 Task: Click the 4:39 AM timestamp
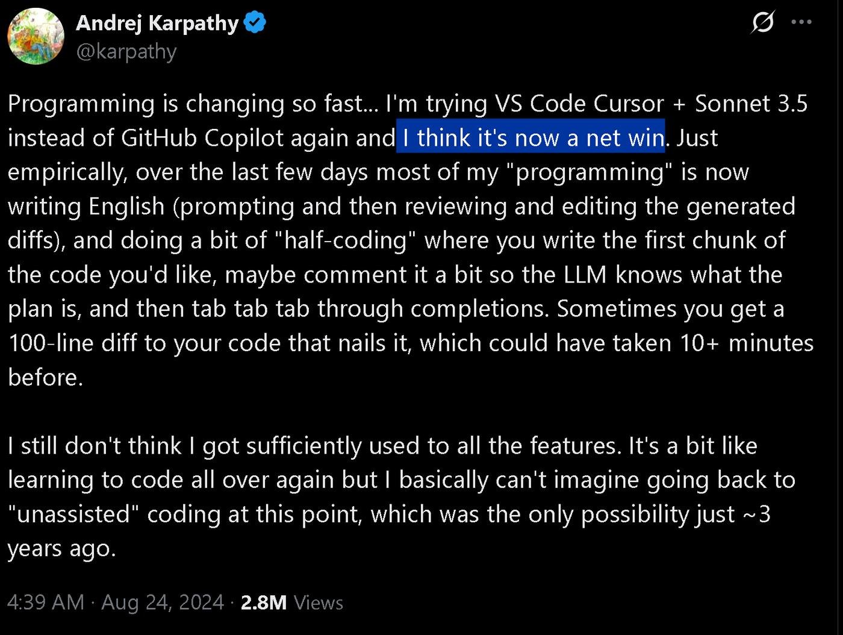click(x=46, y=602)
